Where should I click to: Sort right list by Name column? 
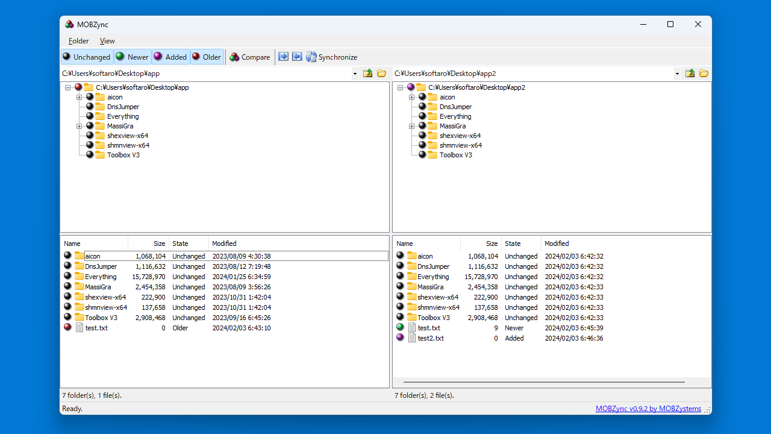pyautogui.click(x=426, y=244)
